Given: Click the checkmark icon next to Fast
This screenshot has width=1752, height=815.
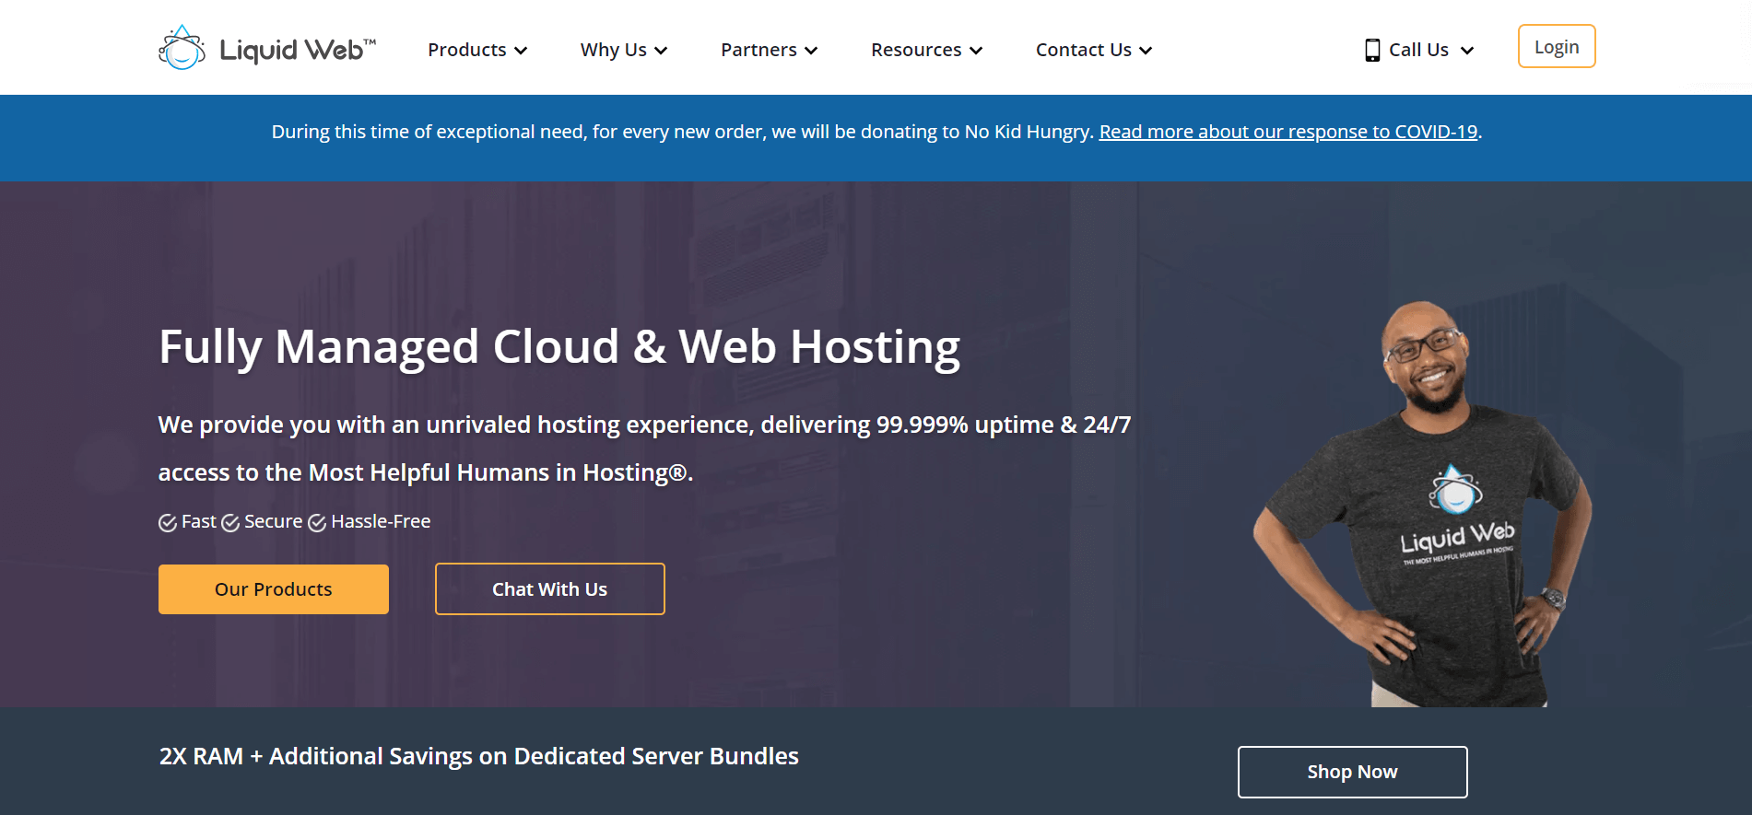Looking at the screenshot, I should [x=168, y=523].
